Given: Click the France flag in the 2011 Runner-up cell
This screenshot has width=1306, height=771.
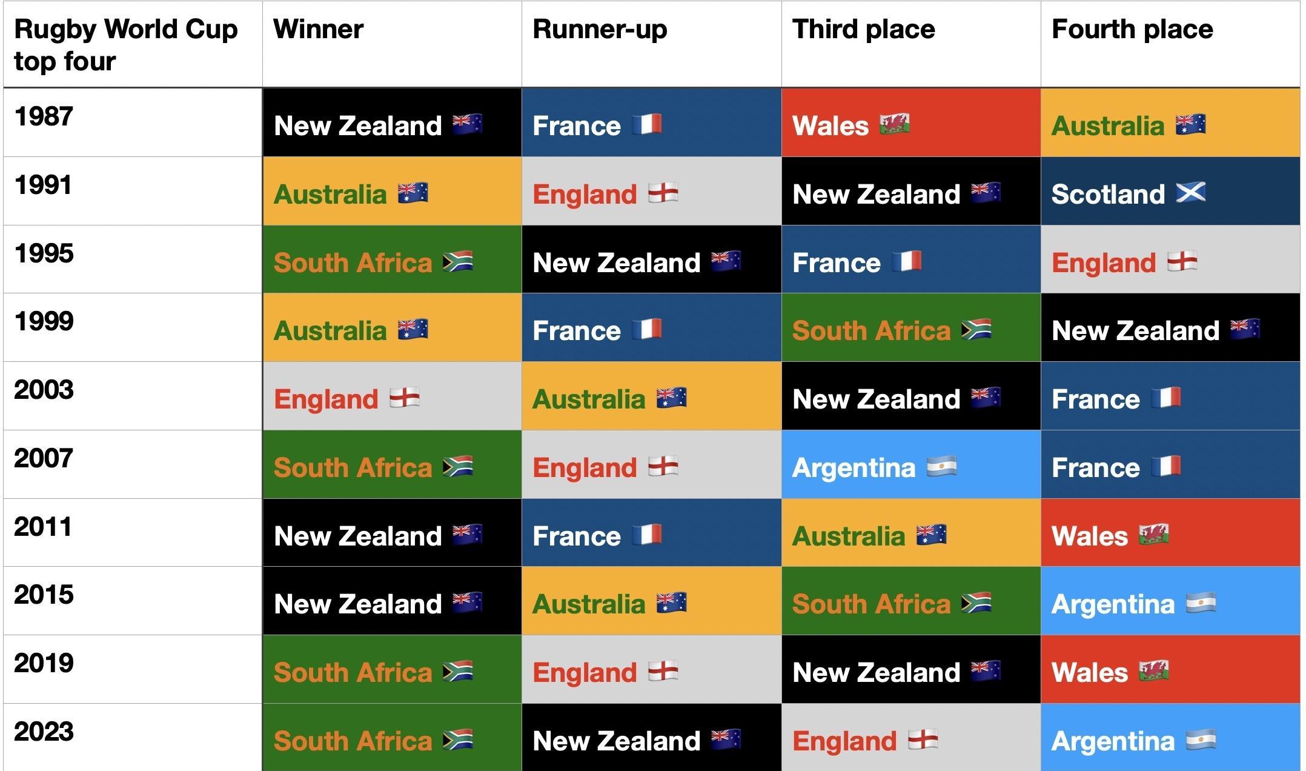Looking at the screenshot, I should point(647,535).
